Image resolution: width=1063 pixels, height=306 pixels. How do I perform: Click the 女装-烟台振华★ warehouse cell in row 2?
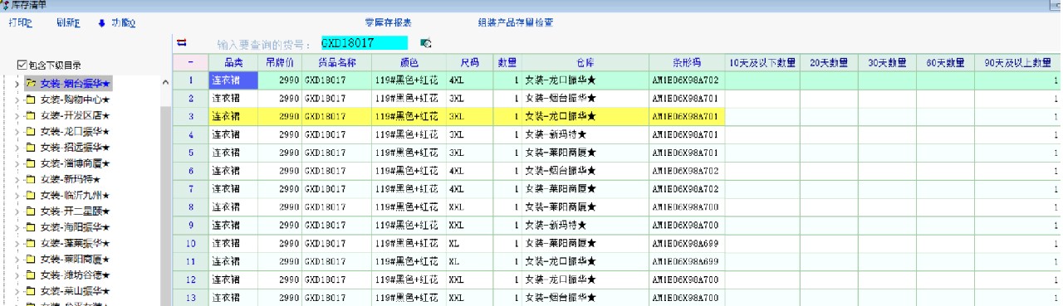coord(585,99)
